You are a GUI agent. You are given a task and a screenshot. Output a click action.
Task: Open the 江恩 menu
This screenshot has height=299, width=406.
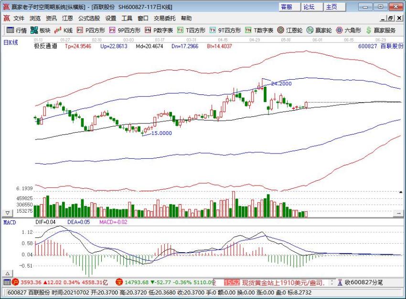(x=67, y=18)
